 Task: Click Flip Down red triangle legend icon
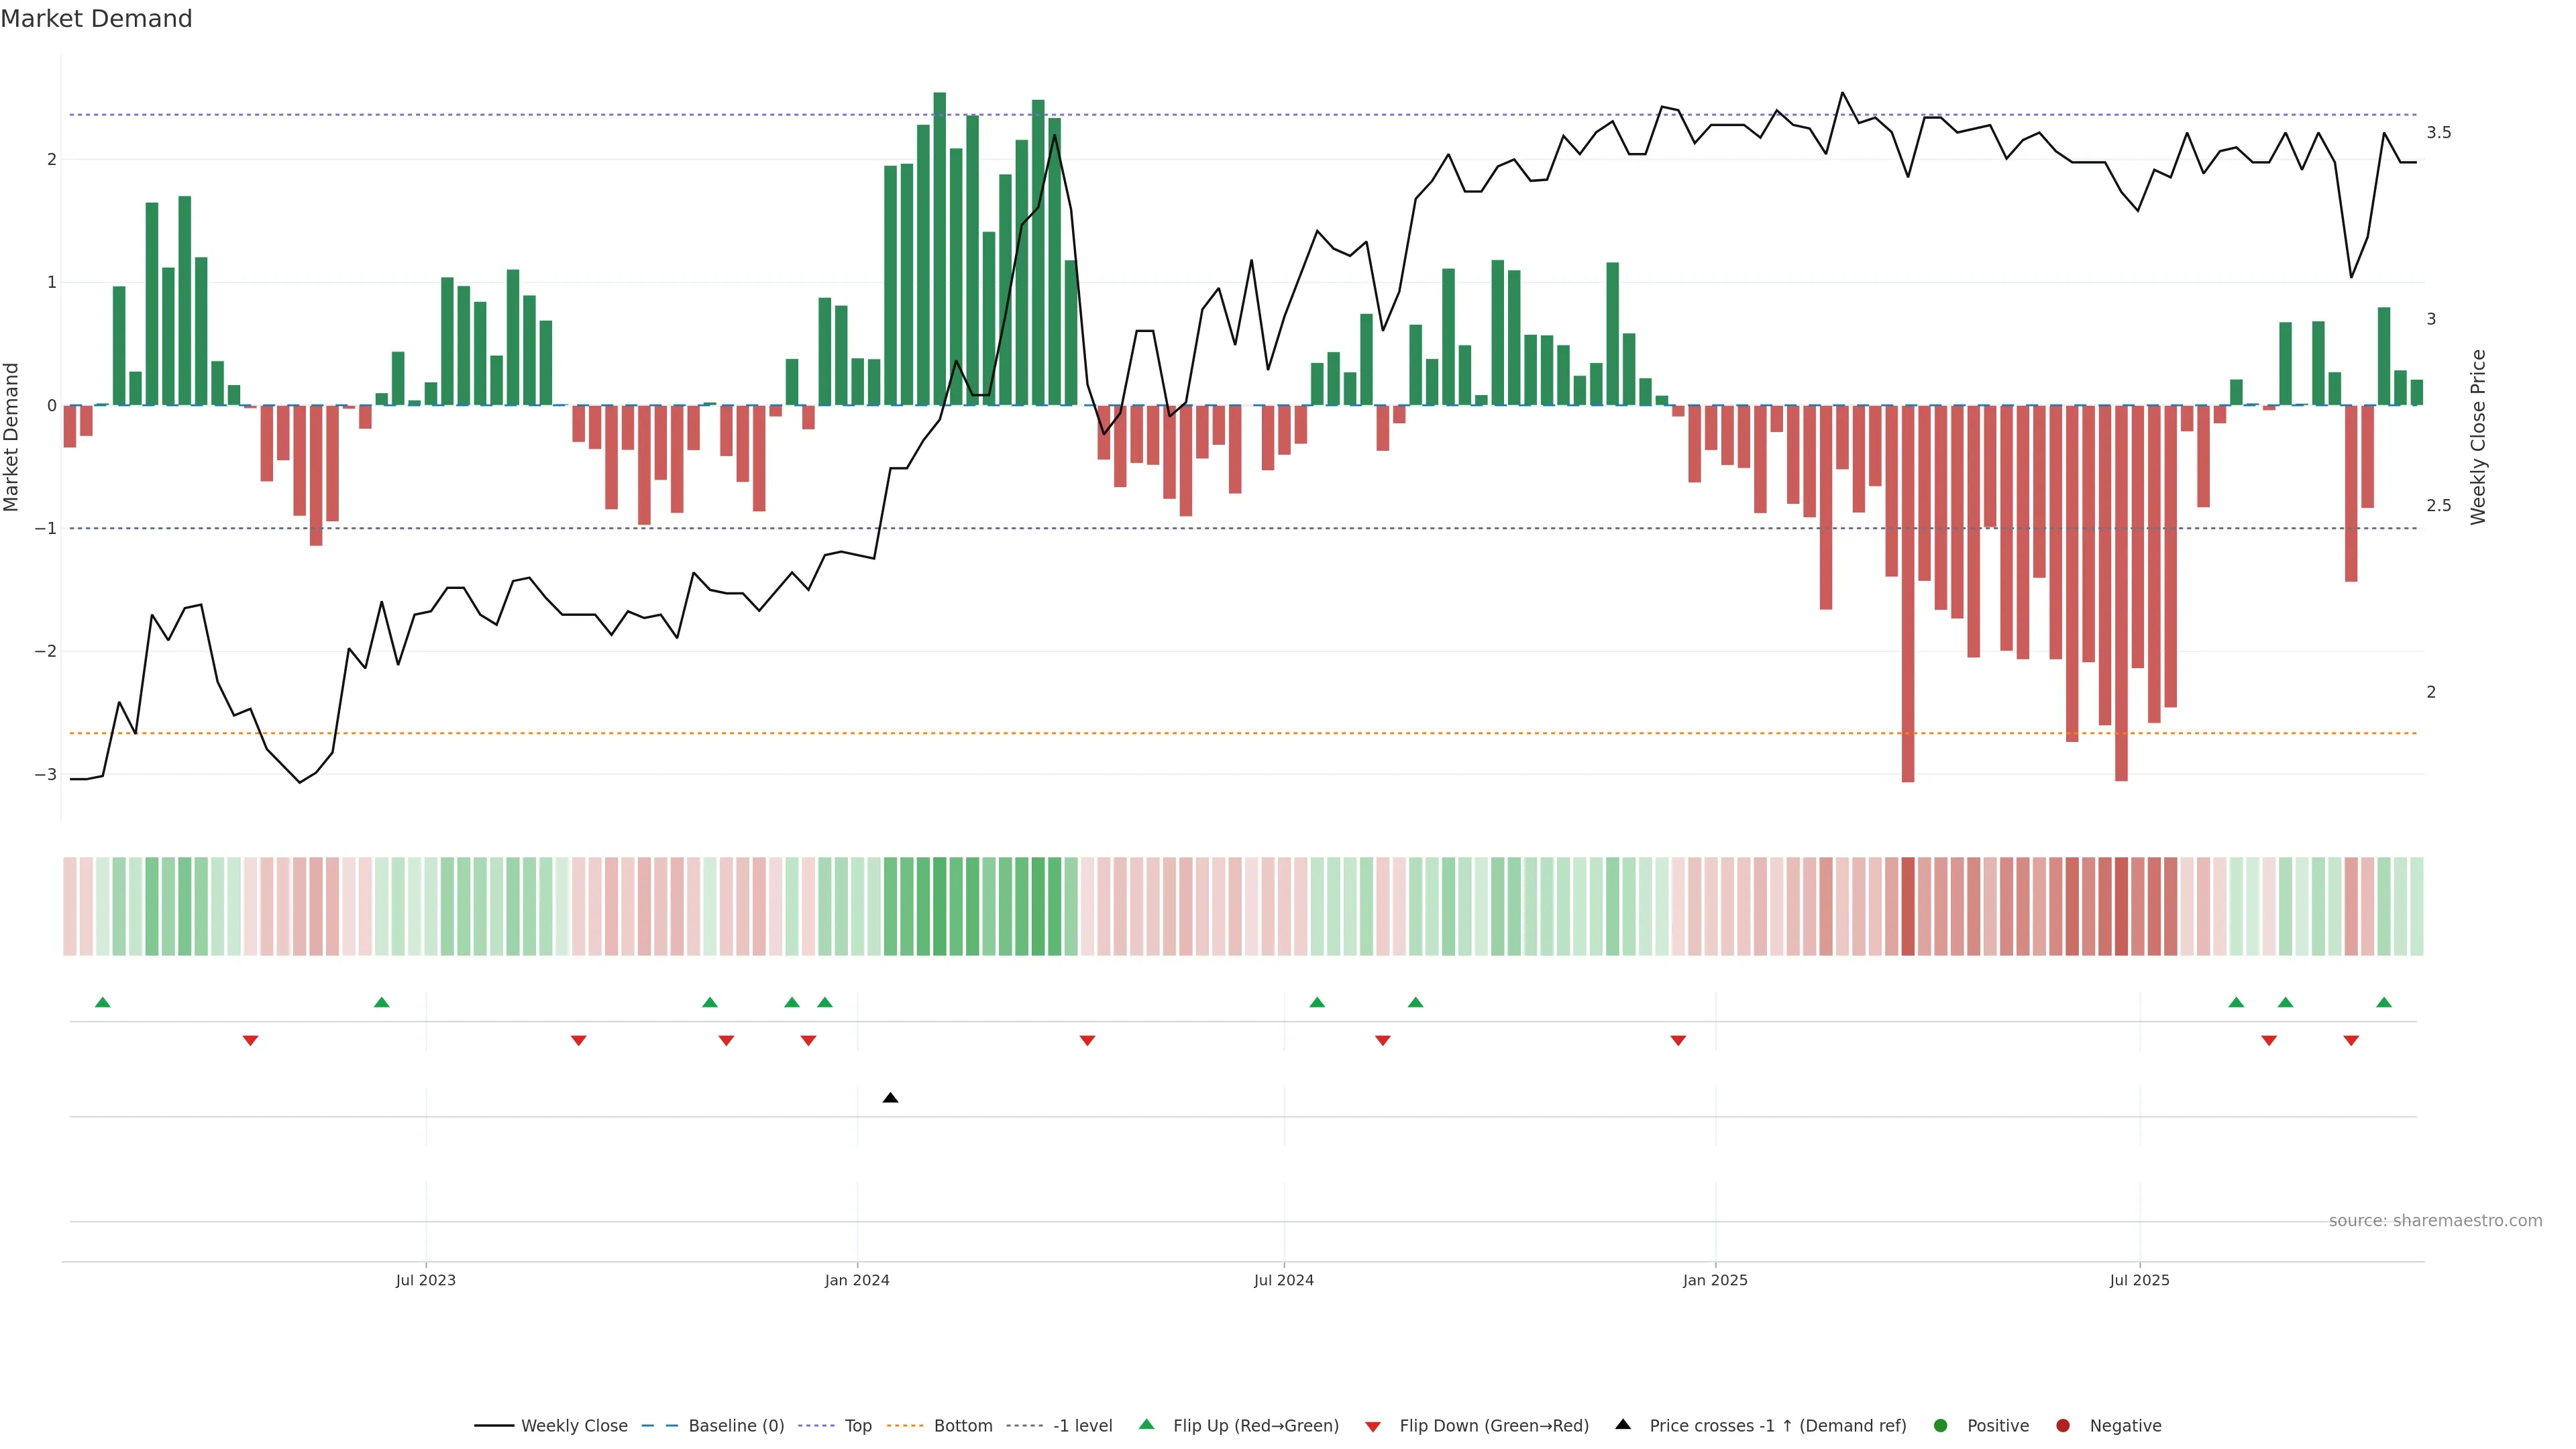1373,1426
